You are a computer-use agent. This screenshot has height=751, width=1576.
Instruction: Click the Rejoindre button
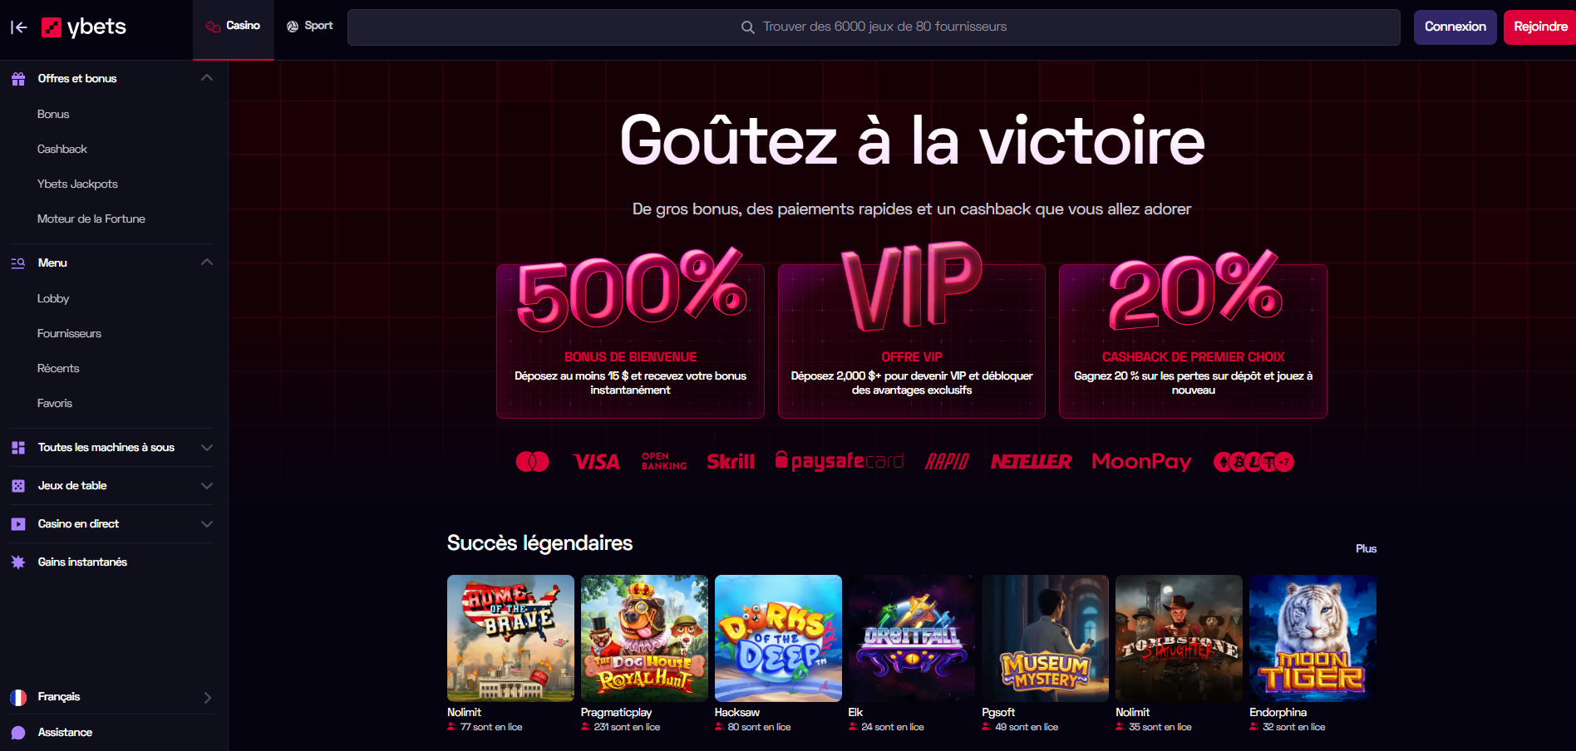(1540, 27)
